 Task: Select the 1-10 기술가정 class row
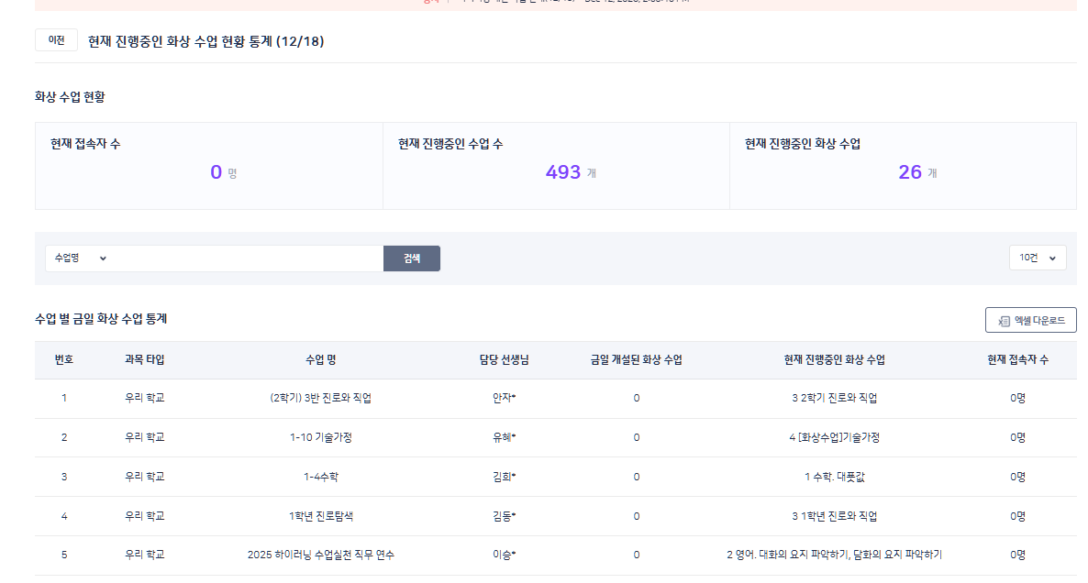[x=320, y=438]
